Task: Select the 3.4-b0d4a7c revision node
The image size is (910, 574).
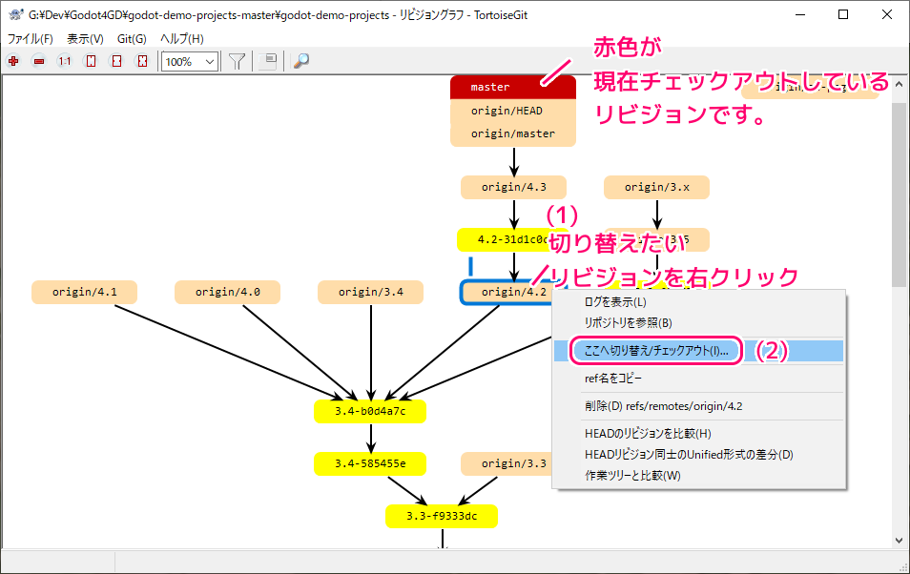Action: 370,412
